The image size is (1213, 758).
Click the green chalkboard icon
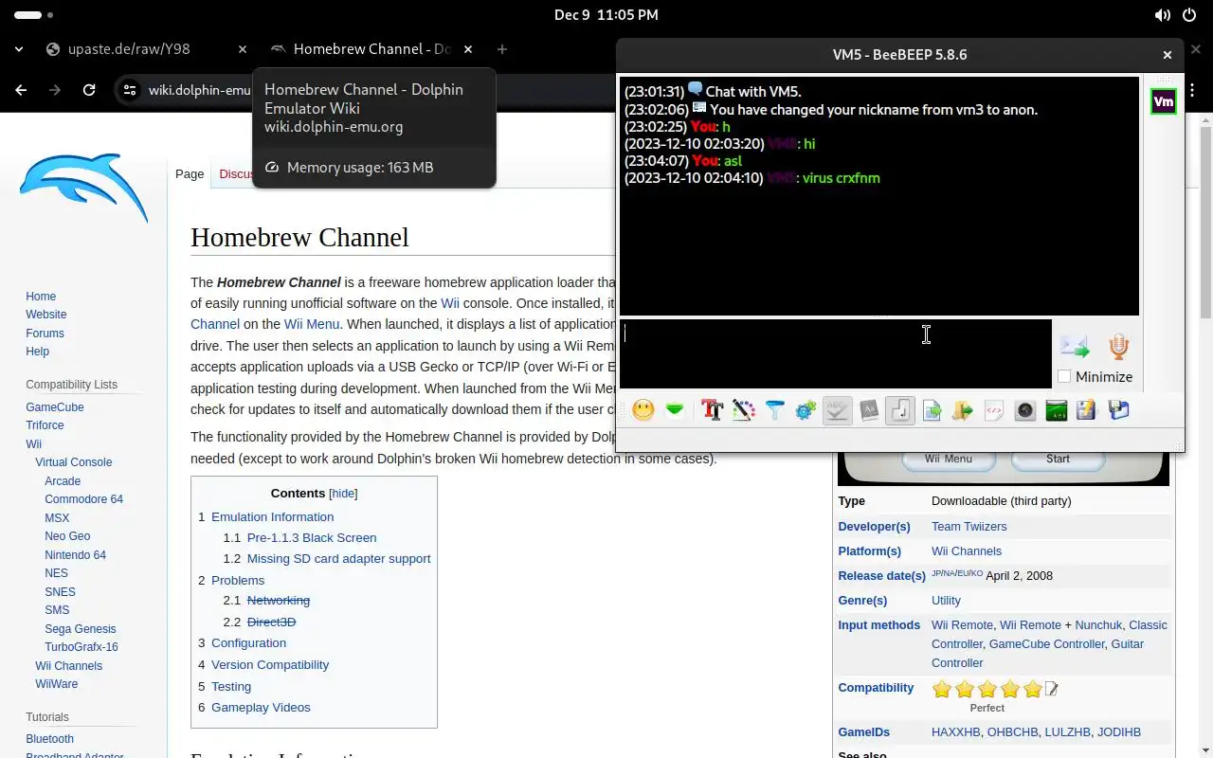click(x=1057, y=410)
